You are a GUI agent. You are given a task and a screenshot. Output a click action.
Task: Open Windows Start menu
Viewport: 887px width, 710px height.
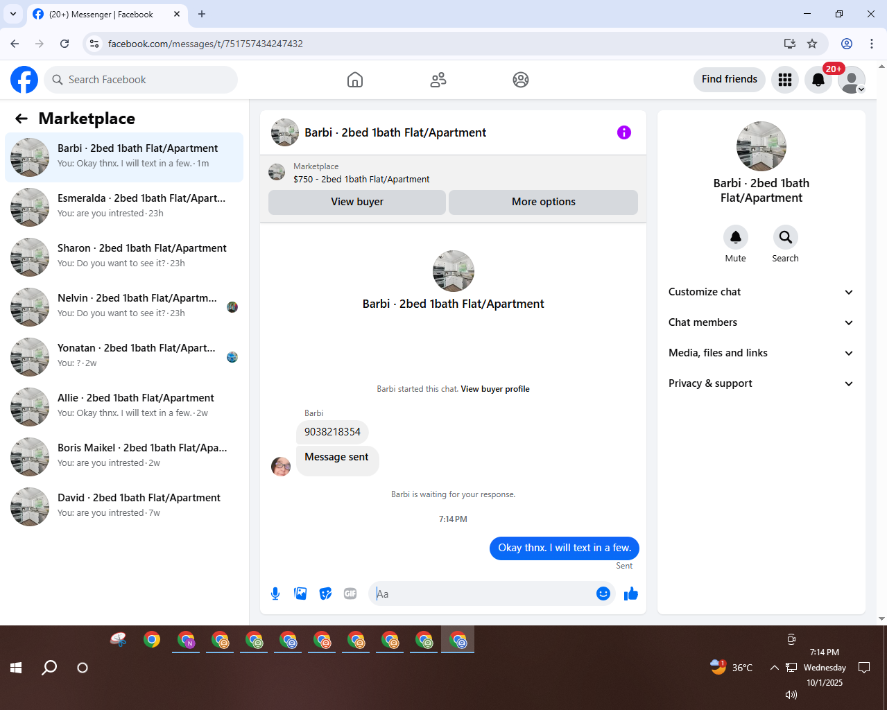(x=16, y=668)
